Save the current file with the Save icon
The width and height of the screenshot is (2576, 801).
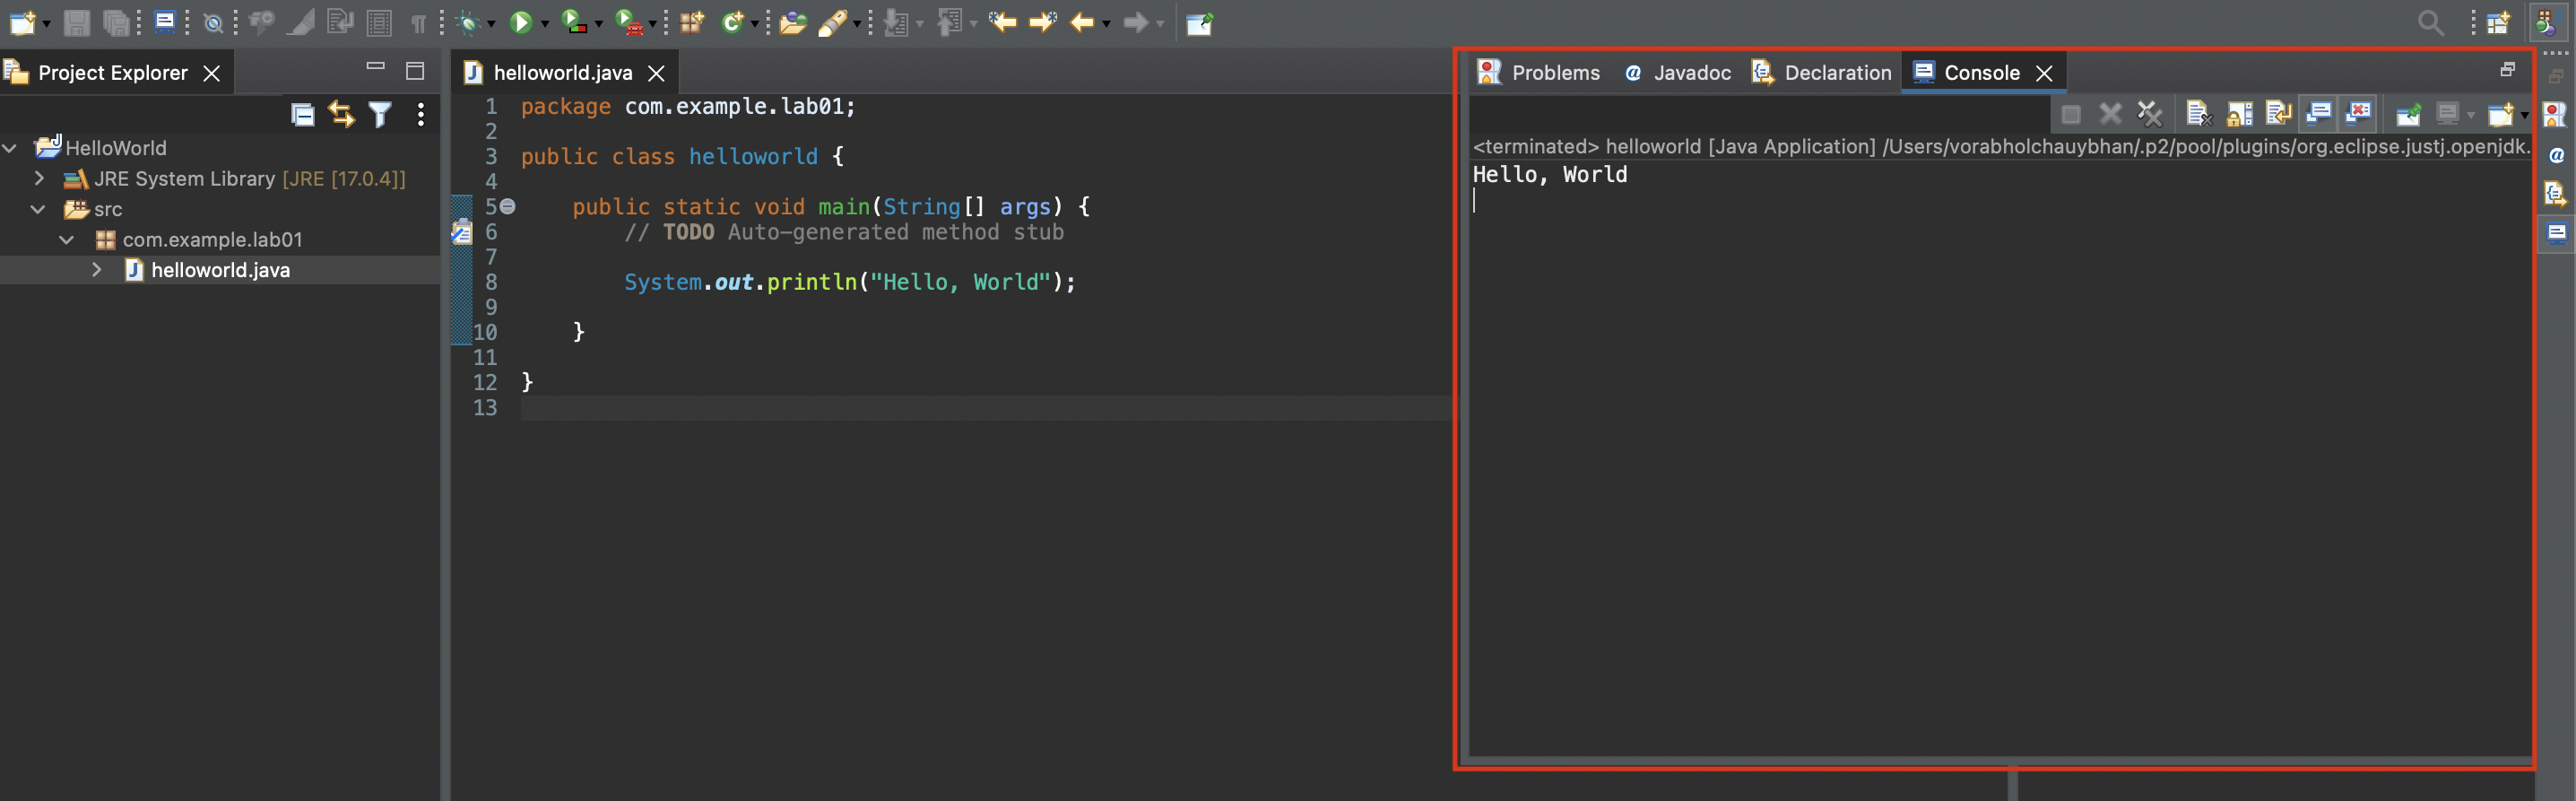(x=76, y=22)
